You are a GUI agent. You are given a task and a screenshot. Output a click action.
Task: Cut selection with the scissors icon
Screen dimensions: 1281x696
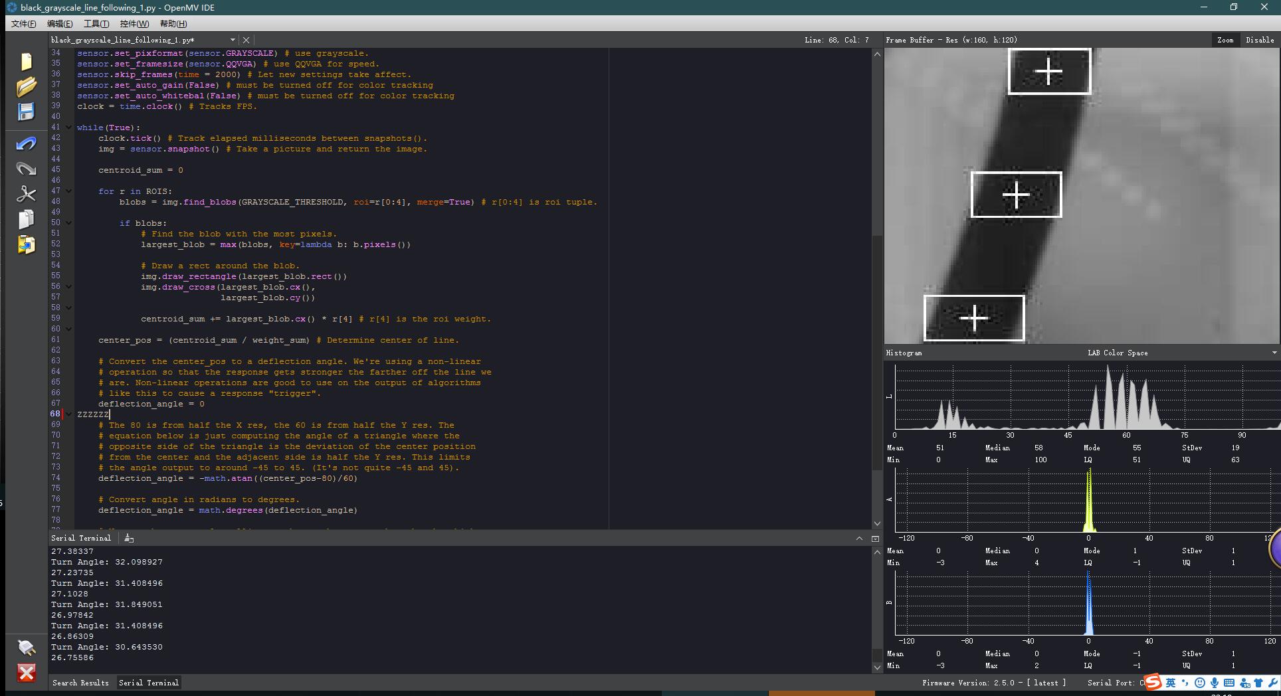click(26, 193)
